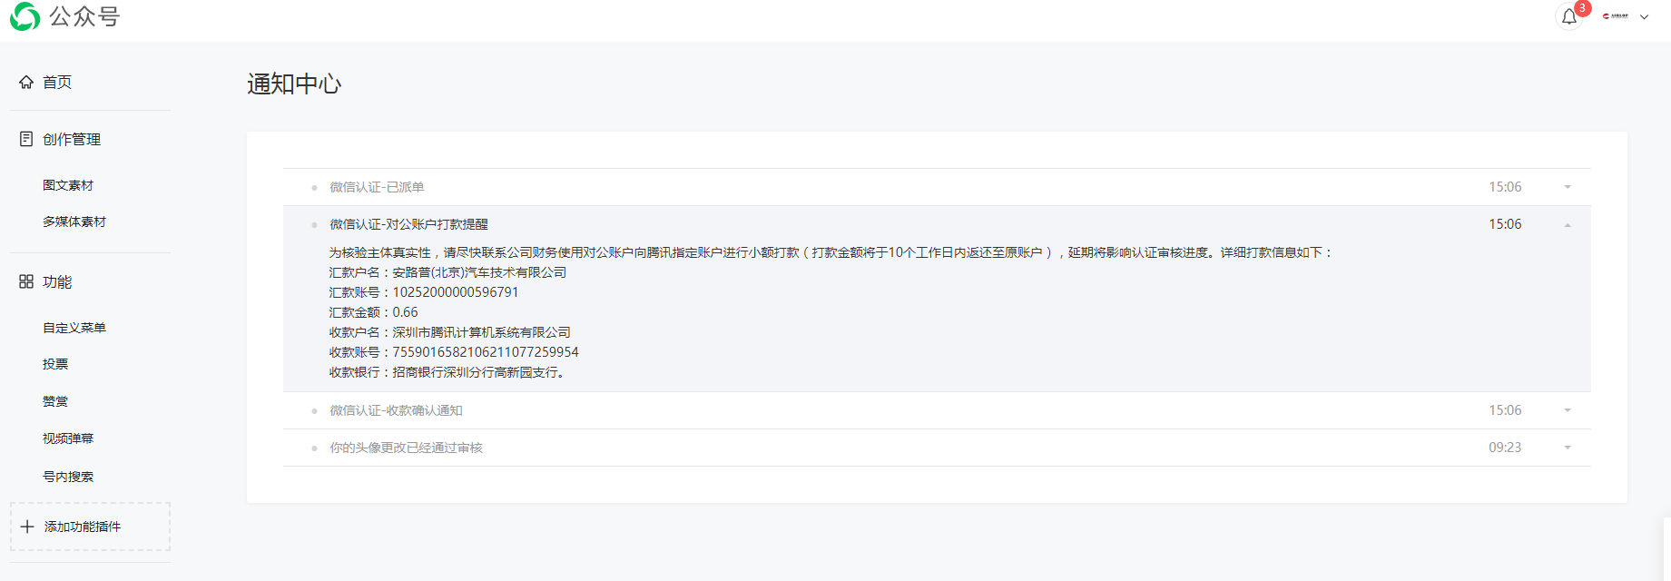Click the grid icon beside 功能
Screen dimensions: 1671x581
(x=26, y=281)
